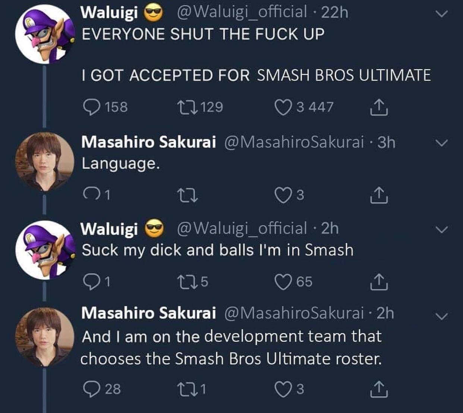463x413 pixels.
Task: Like Waluigi's tweet with 65 likes
Action: (283, 282)
